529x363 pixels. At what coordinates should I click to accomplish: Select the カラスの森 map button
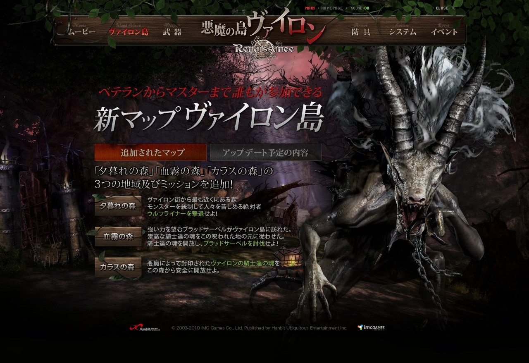pyautogui.click(x=118, y=267)
